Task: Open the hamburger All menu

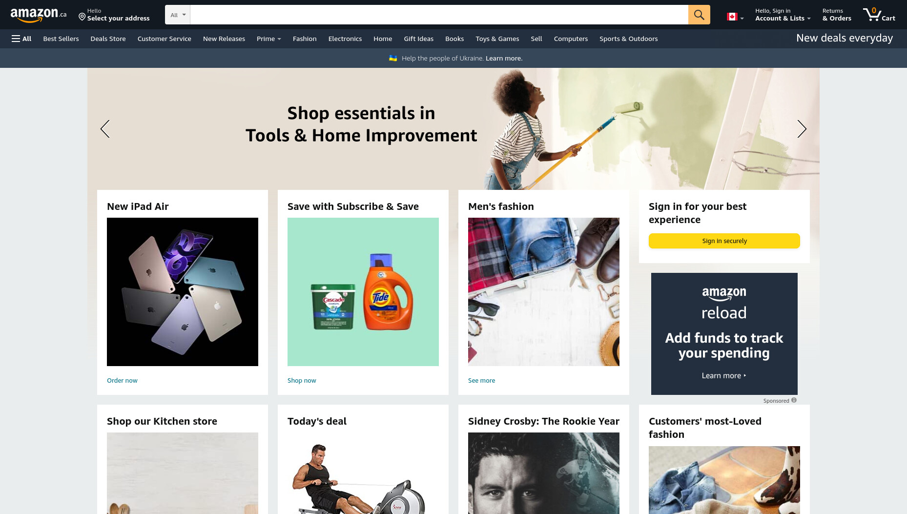Action: pyautogui.click(x=21, y=39)
